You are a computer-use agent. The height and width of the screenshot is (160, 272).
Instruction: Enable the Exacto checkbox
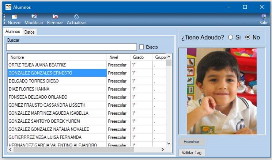pyautogui.click(x=142, y=47)
